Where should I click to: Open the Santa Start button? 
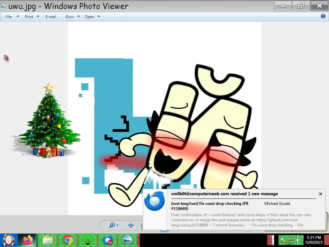point(8,240)
